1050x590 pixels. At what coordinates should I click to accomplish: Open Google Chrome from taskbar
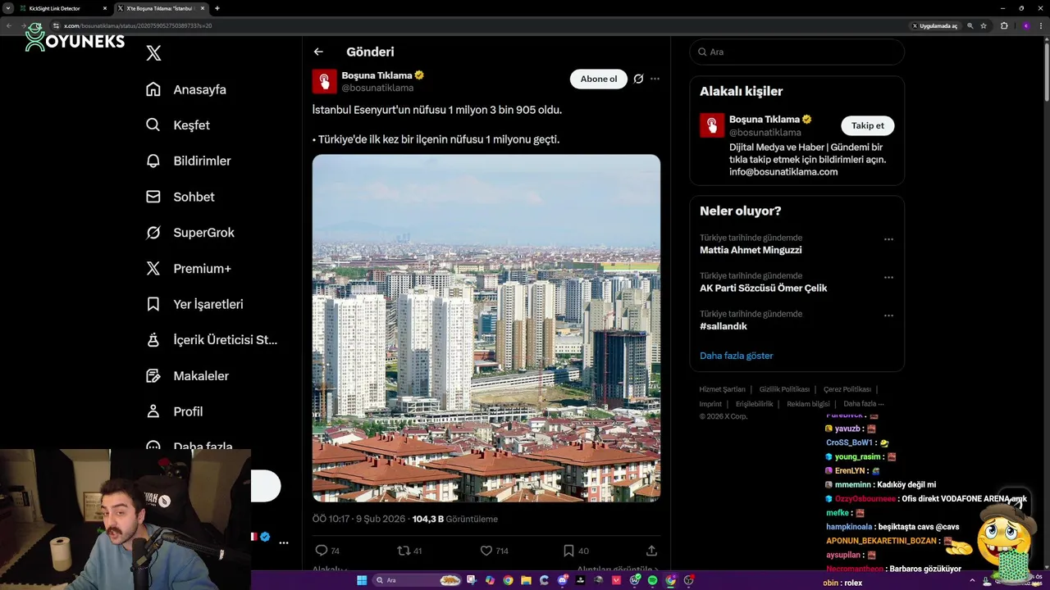click(x=508, y=580)
